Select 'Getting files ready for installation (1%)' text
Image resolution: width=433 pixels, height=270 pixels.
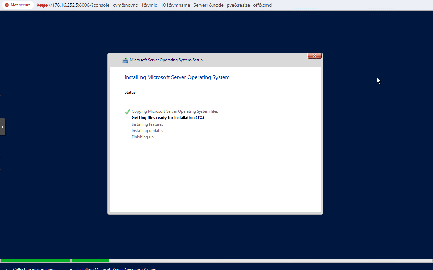click(x=168, y=118)
